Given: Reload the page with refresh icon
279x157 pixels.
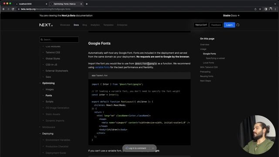Looking at the screenshot, I should pos(13,9).
